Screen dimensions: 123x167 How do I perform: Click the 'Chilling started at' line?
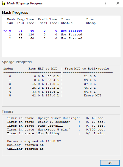25,149
